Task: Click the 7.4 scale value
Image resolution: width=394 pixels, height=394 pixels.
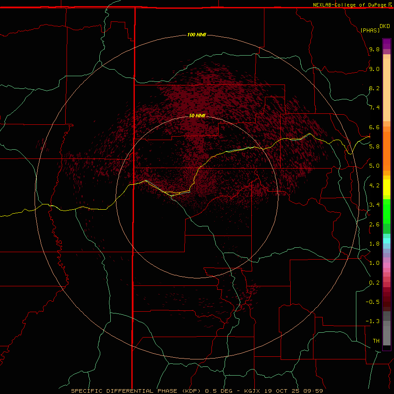Action: click(x=374, y=108)
